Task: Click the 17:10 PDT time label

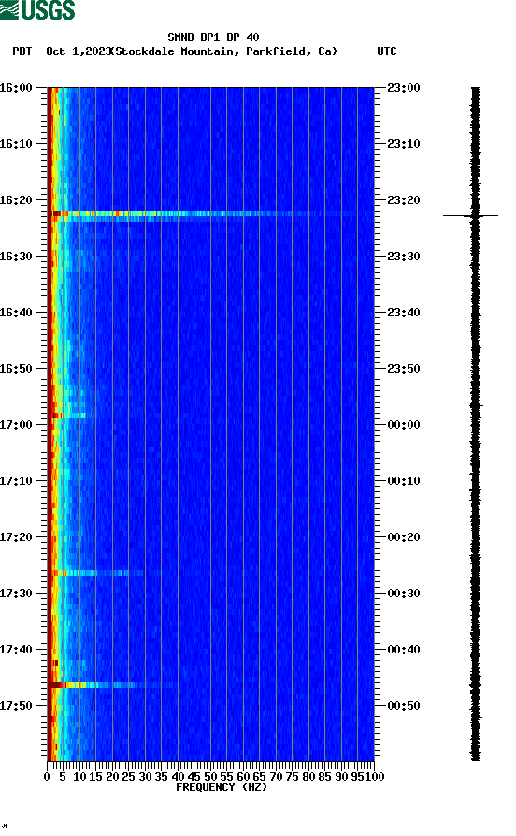Action: click(x=16, y=481)
